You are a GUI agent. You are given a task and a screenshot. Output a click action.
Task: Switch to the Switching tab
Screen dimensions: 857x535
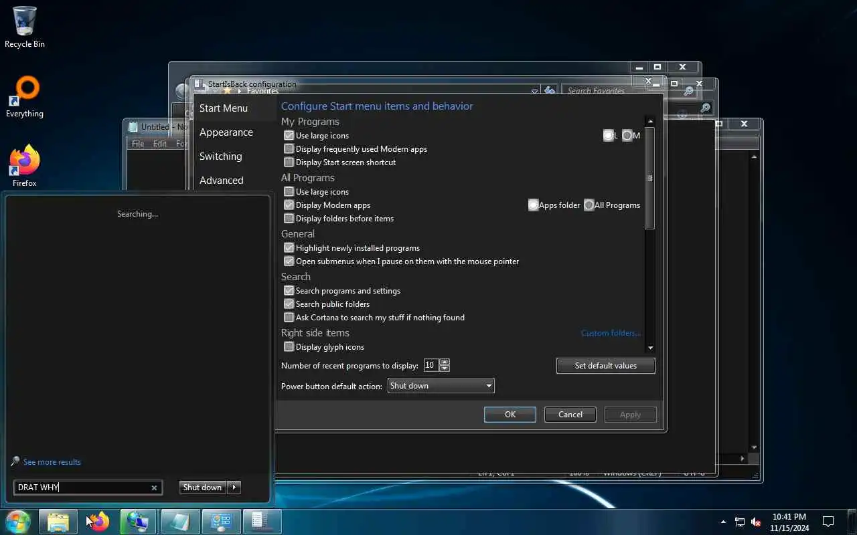click(221, 156)
